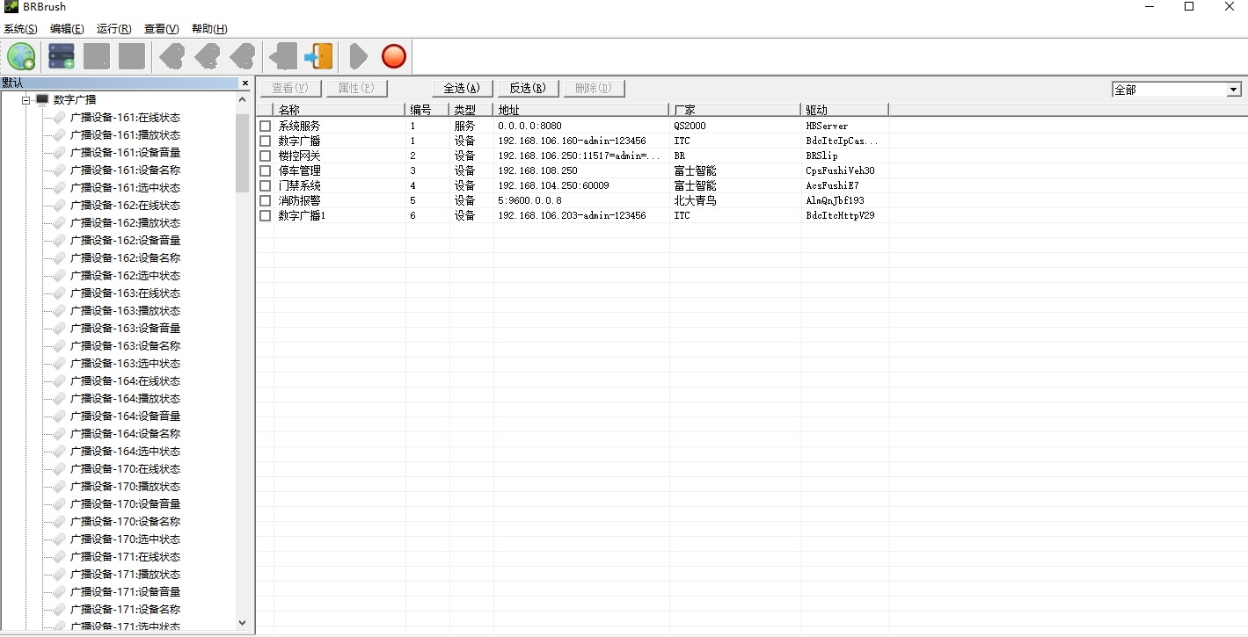Click the tag icon beside 广播设备-170:在线状态

point(59,468)
